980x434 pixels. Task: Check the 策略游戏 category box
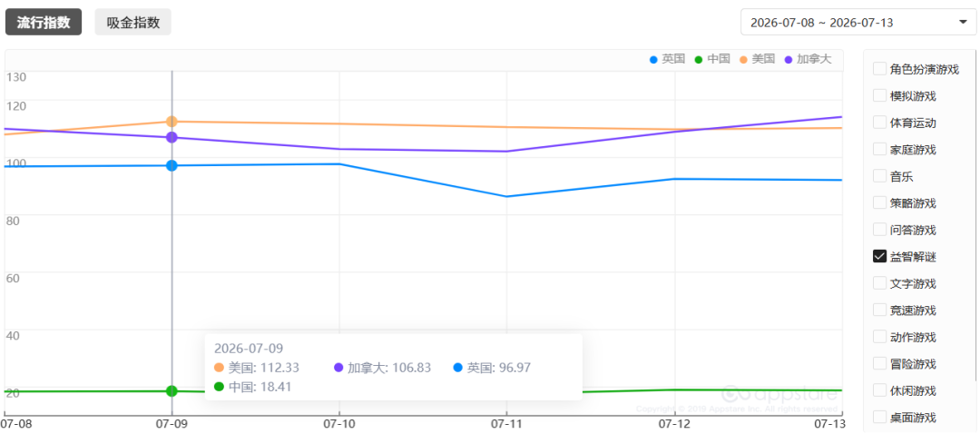coord(879,202)
